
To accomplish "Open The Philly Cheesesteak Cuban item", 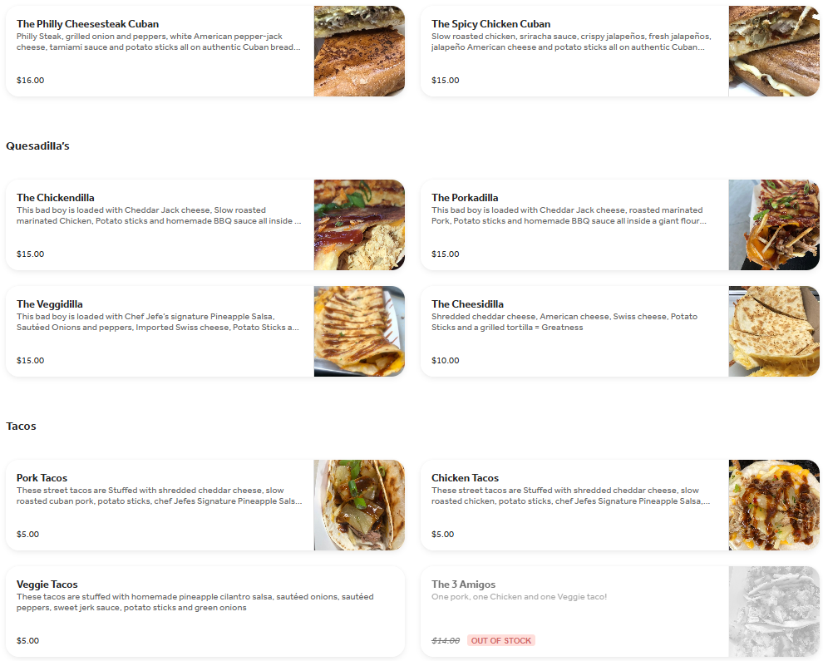I will pyautogui.click(x=205, y=51).
